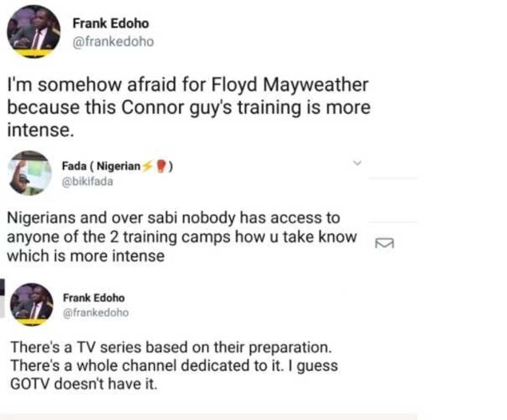This screenshot has height=420, width=507.
Task: Click the Frank Edoho name on the bottom reply
Action: coord(93,298)
